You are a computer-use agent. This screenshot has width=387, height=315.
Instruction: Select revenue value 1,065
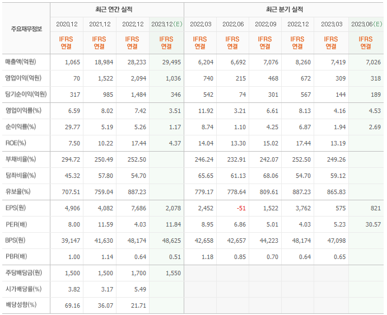(72, 62)
